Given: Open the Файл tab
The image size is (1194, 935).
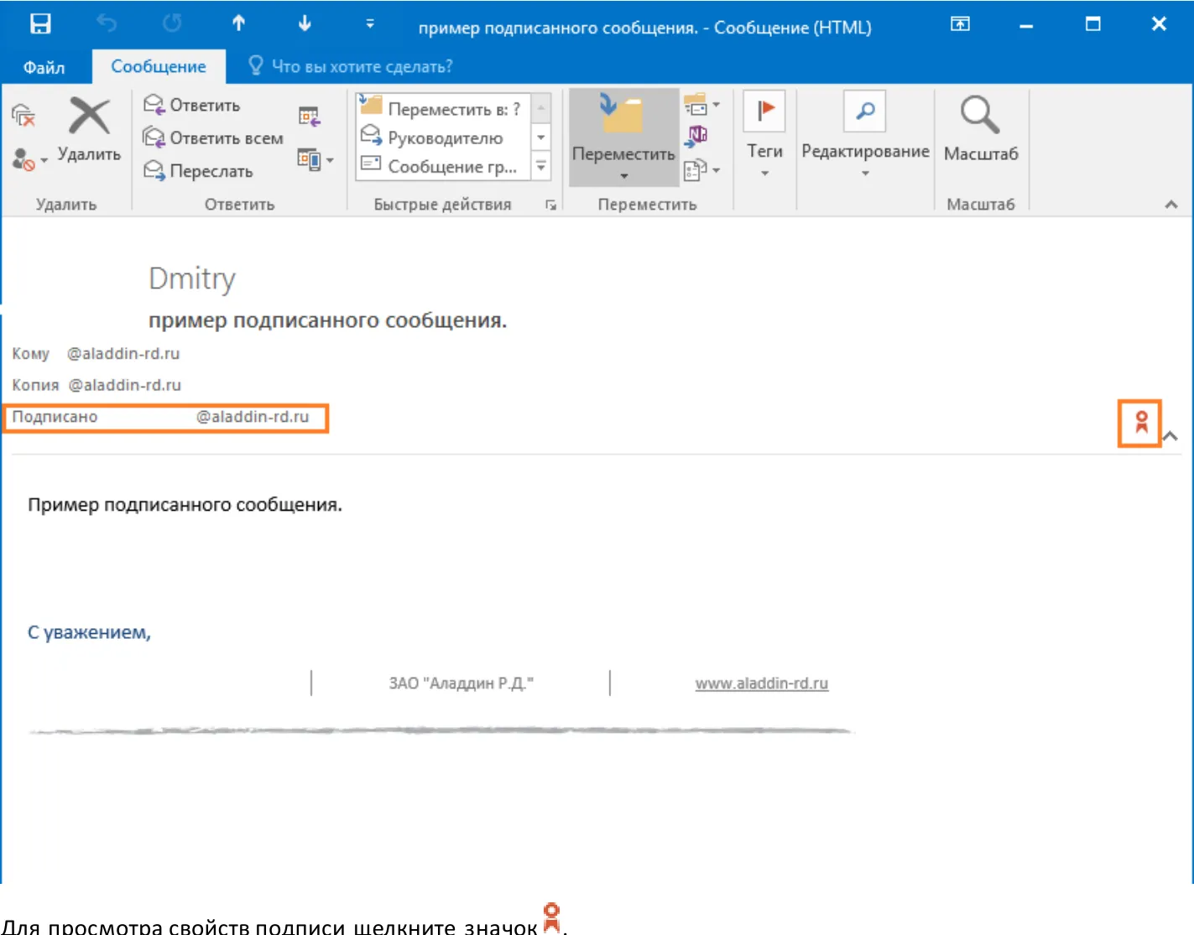Looking at the screenshot, I should tap(44, 67).
